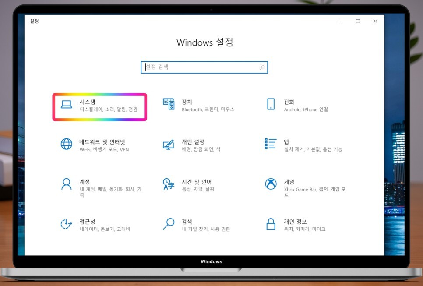Viewport: 423px width, 286px height.
Task: Click the Devices keyboard and speaker icon
Action: tap(169, 104)
